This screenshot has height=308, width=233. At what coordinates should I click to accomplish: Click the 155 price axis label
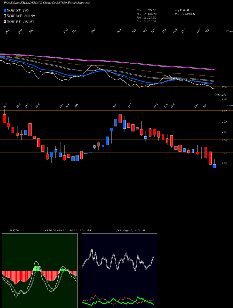224,140
